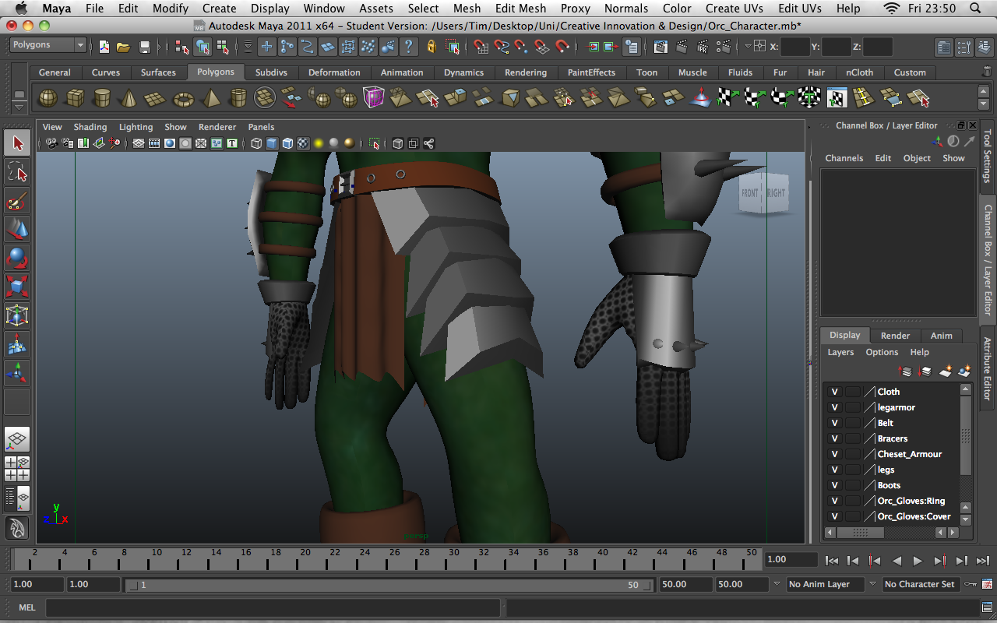Click the polygon cylinder shelf icon
997x623 pixels.
(102, 98)
